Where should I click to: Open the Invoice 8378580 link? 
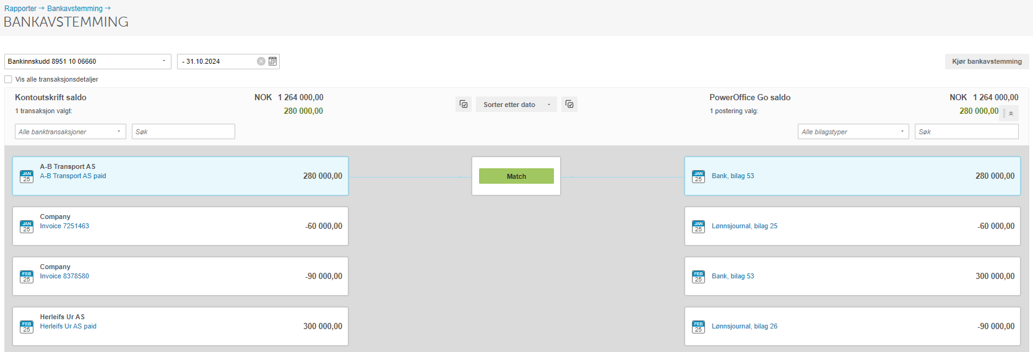64,276
